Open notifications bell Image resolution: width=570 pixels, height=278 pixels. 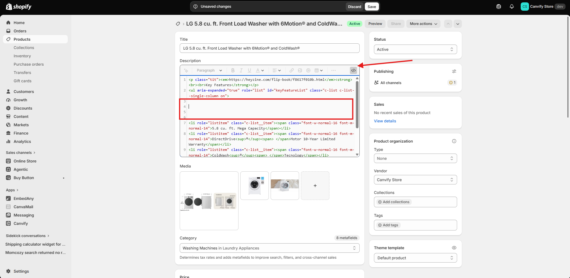pos(512,7)
